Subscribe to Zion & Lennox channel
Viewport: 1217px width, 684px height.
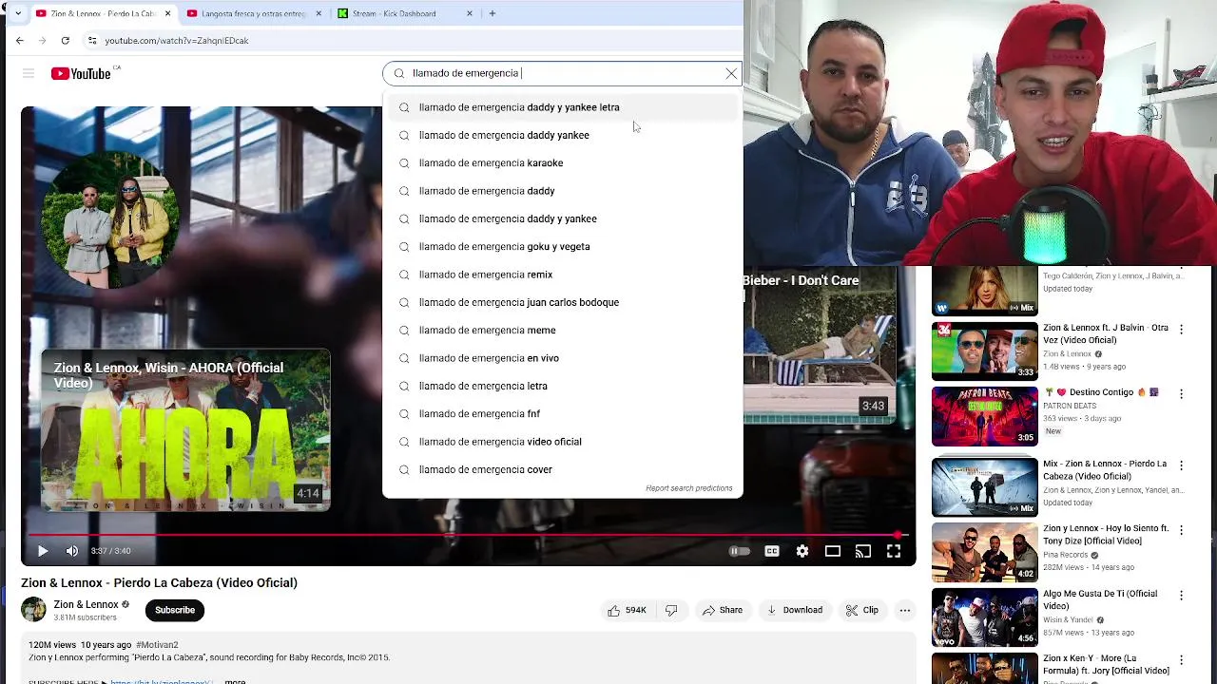(175, 610)
